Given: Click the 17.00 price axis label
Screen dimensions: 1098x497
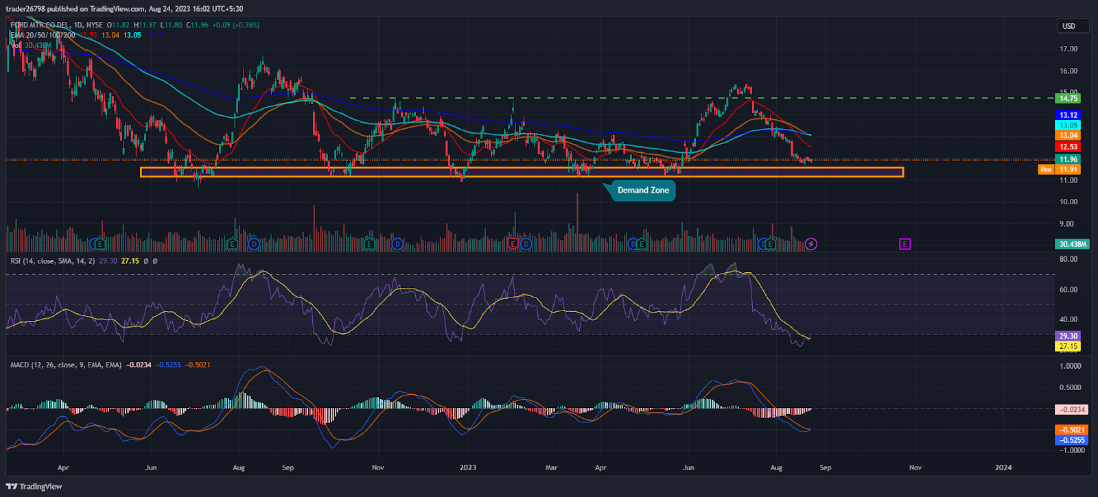Looking at the screenshot, I should (1068, 49).
